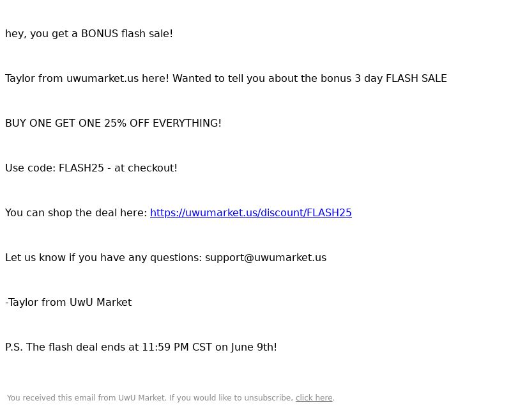Click the word 'EVERYTHING!' in the offer line
Viewport: 511px width, 405px height.
pos(187,123)
